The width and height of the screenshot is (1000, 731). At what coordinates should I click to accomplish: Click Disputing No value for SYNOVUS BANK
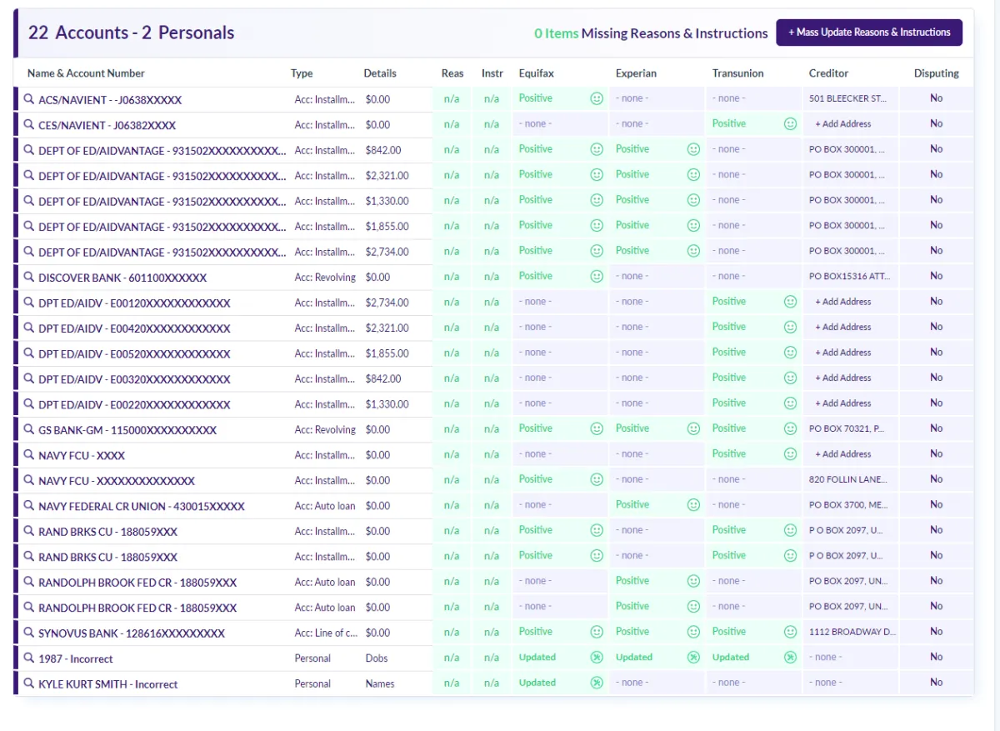(x=937, y=632)
